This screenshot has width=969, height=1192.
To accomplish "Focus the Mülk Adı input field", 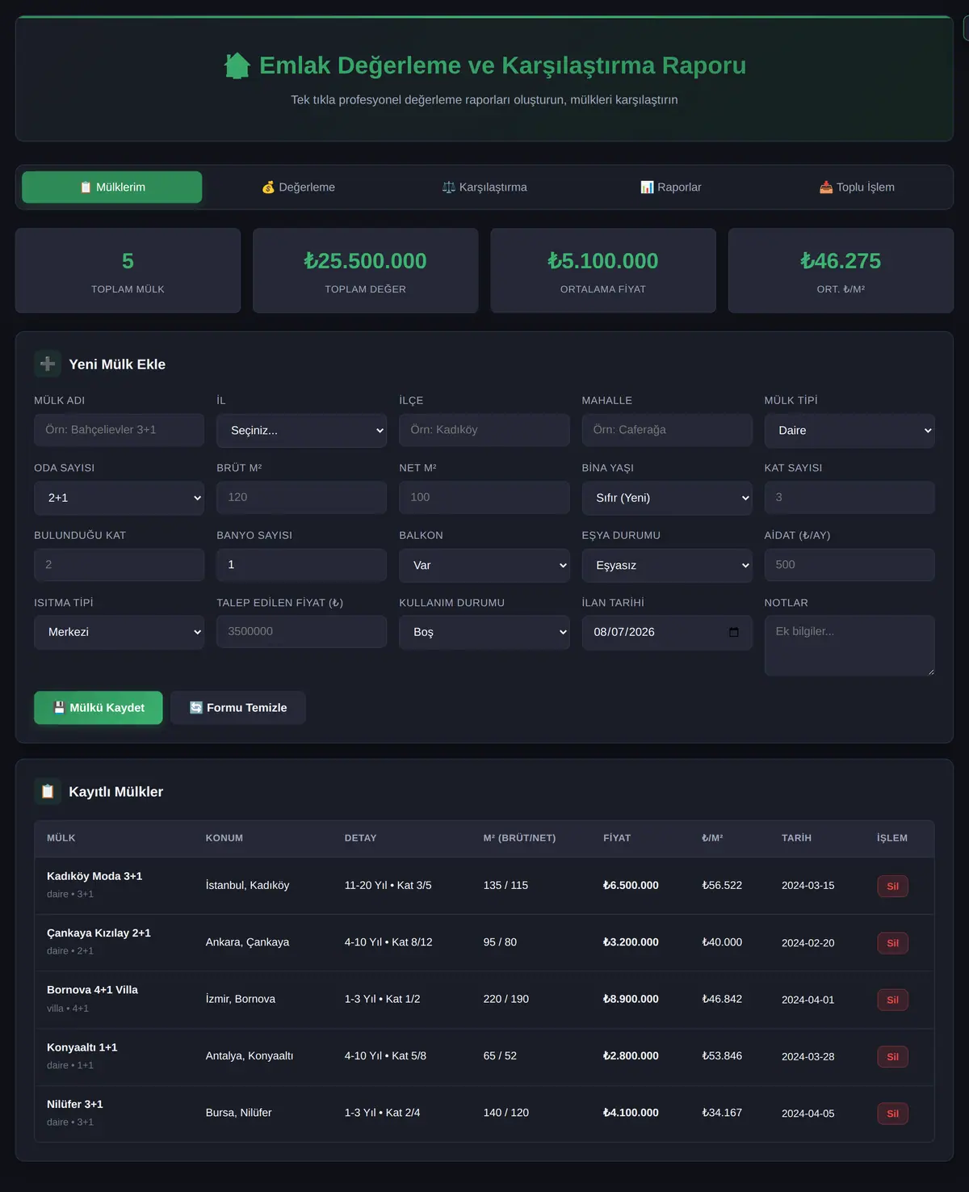I will tap(120, 430).
